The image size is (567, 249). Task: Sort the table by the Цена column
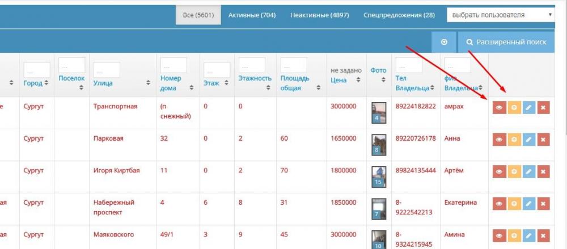[x=345, y=80]
